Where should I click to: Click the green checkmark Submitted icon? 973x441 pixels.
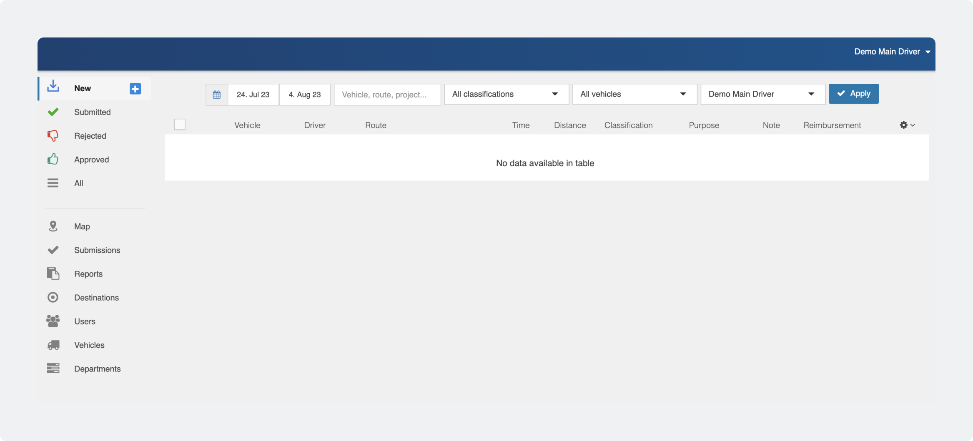(x=53, y=111)
